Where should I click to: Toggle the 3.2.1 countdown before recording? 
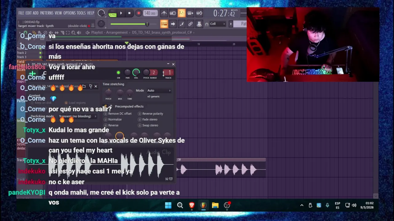click(182, 13)
